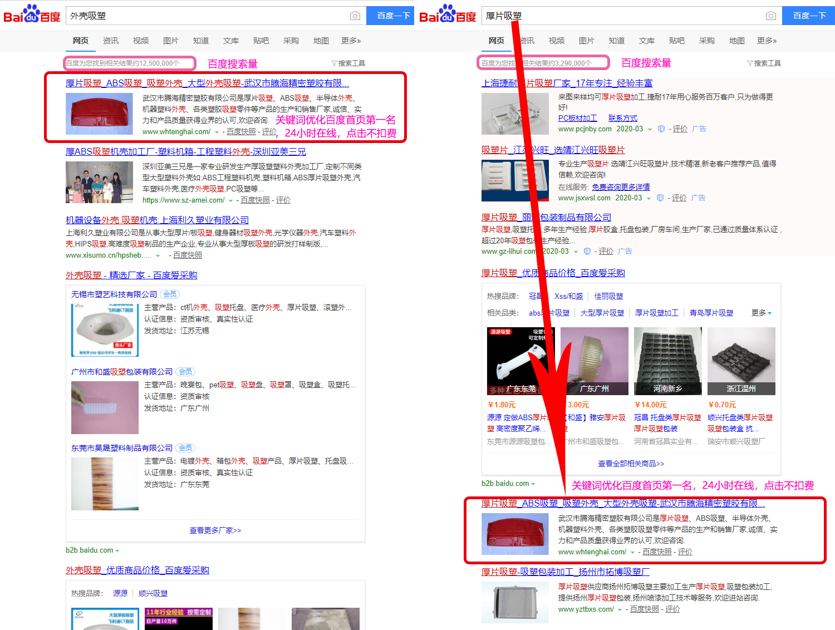Open 冠昌 托盘类厚片吸塑 product title
The width and height of the screenshot is (835, 630).
[667, 423]
